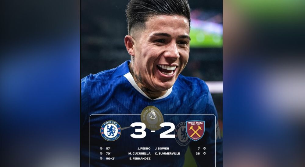Click the ball icon beside 90+2'
This screenshot has height=167, width=305.
[x=101, y=158]
